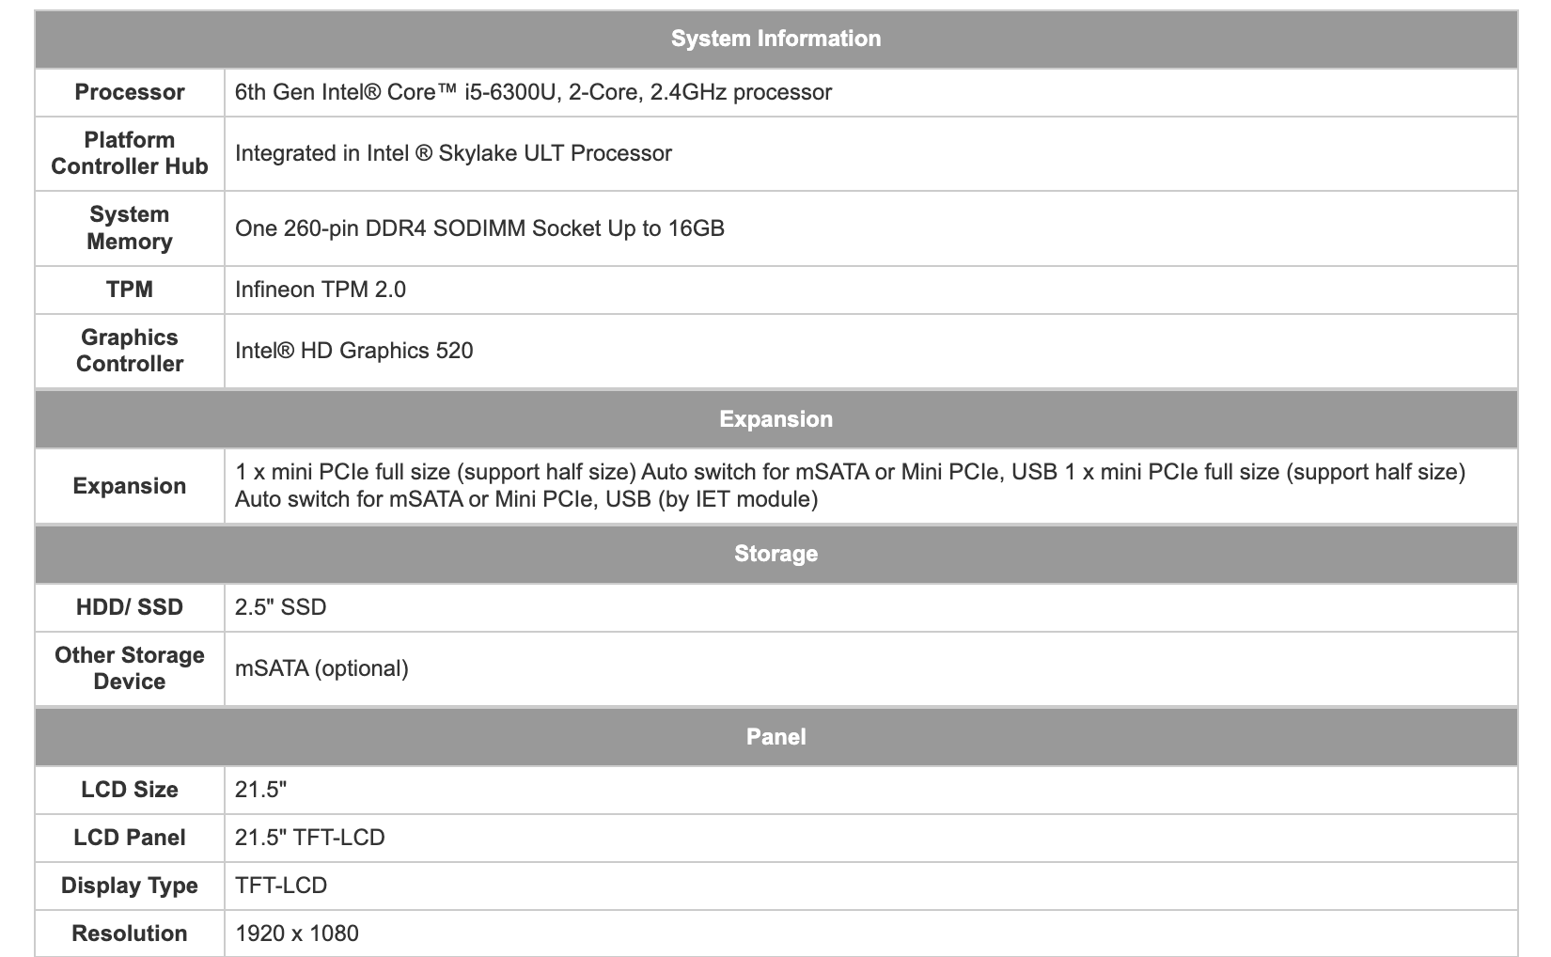Select the Storage section header

(x=775, y=554)
